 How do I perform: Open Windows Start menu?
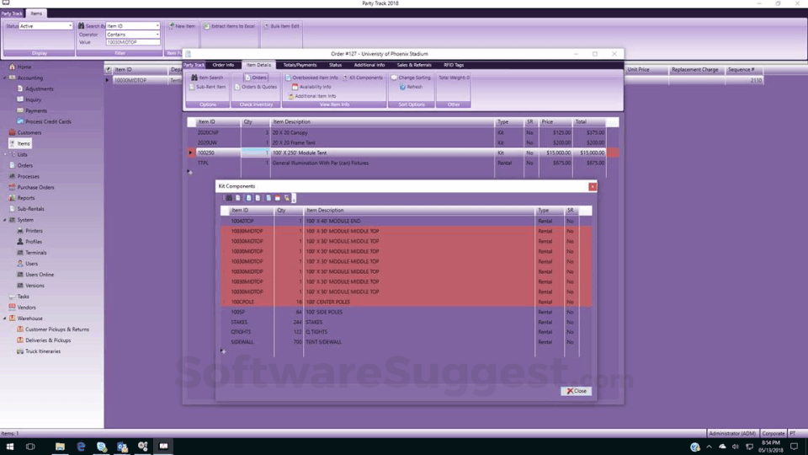click(x=10, y=447)
